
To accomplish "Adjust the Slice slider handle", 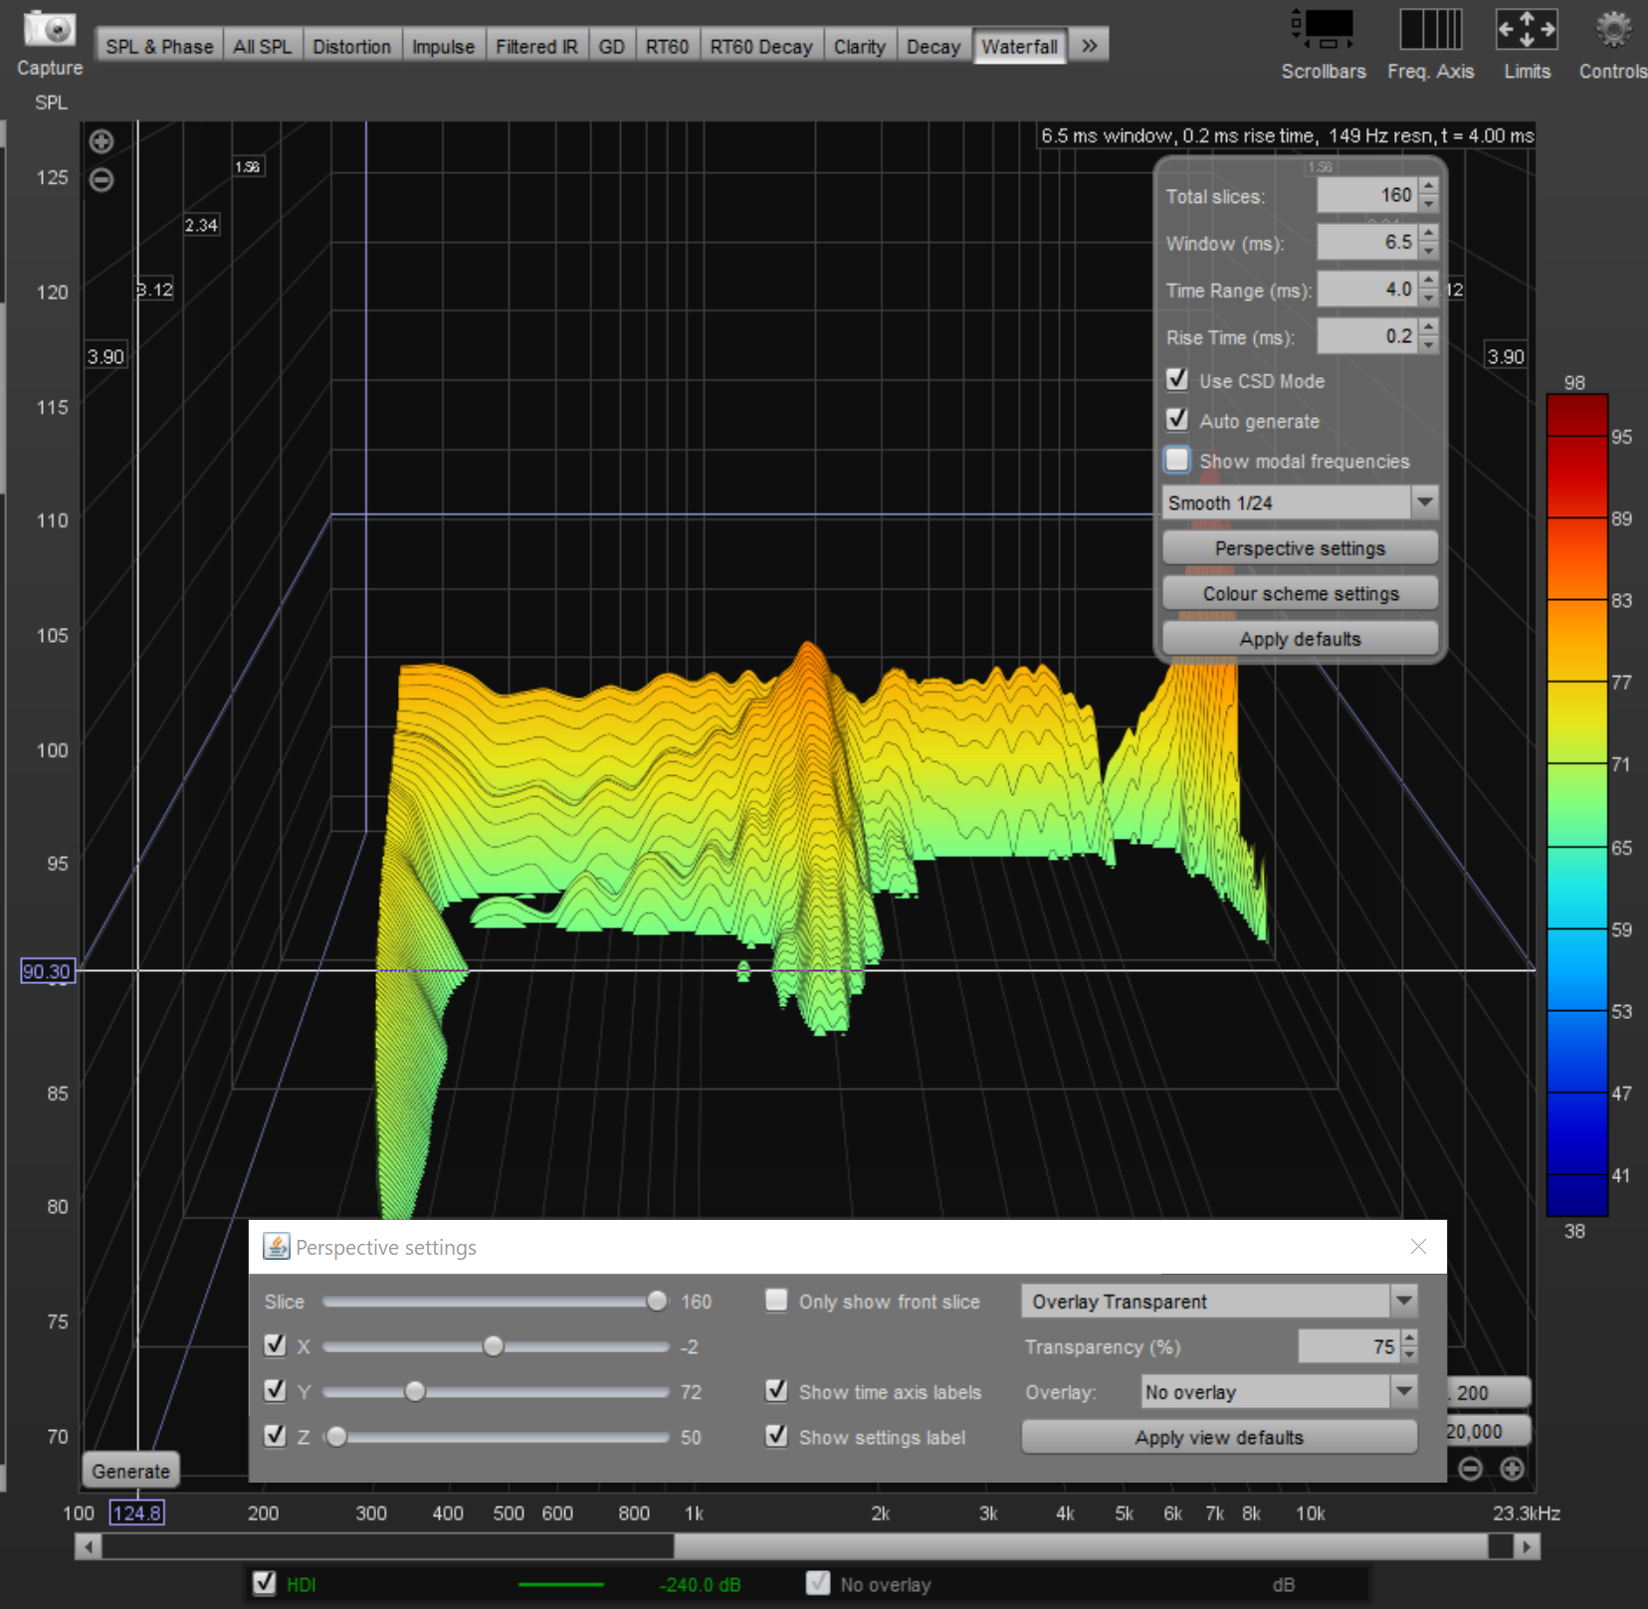I will coord(657,1301).
